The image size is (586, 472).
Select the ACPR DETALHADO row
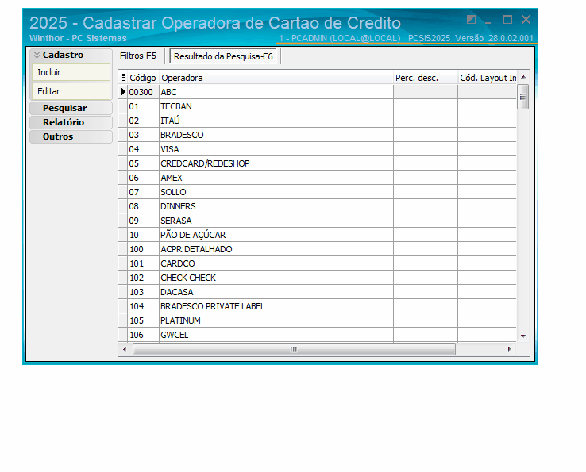click(318, 249)
